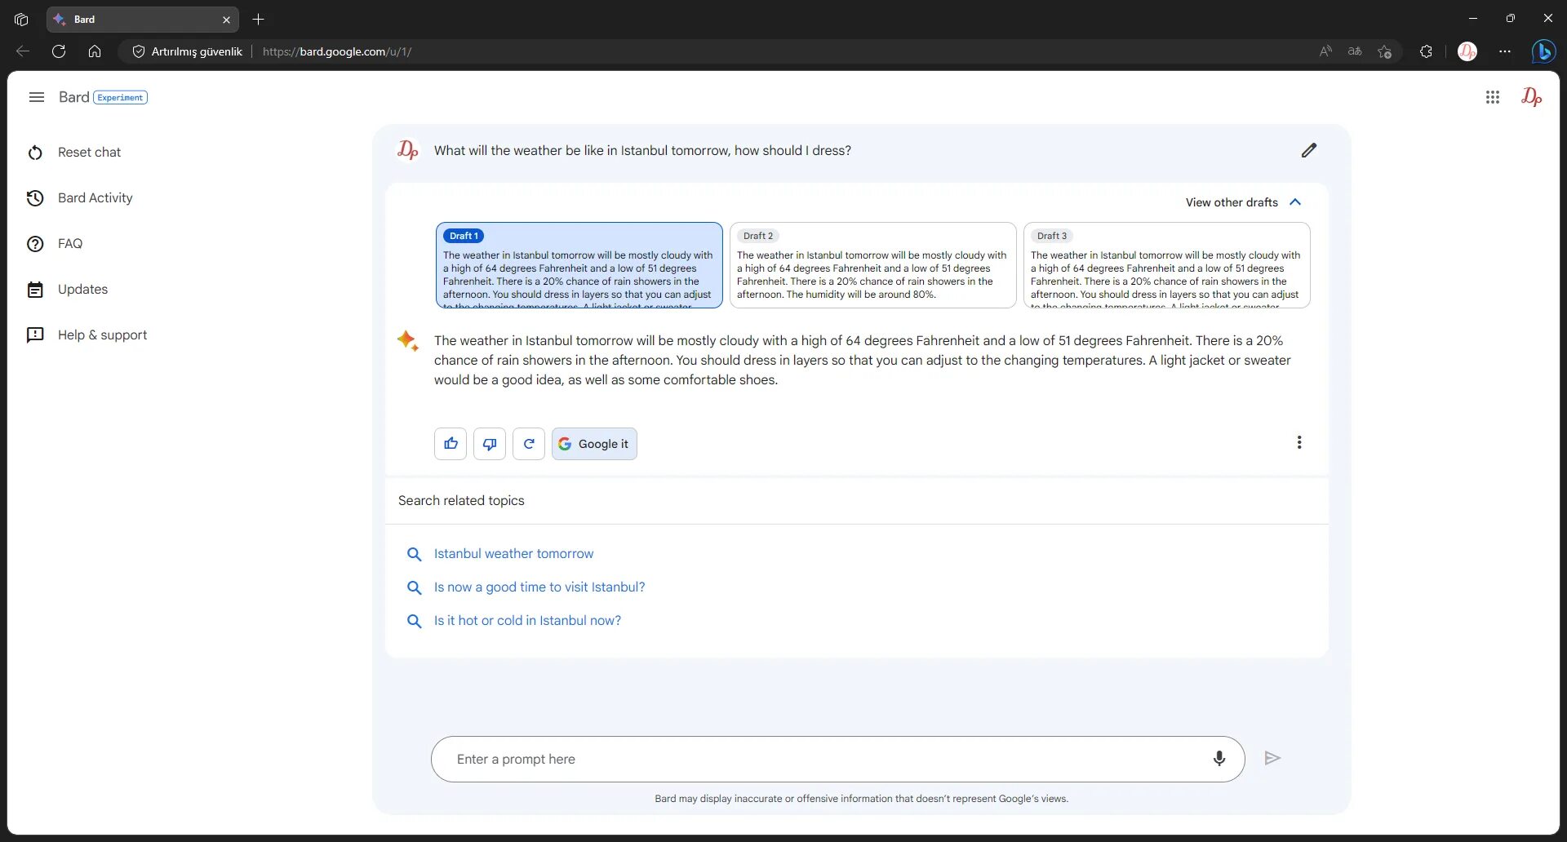Open Bard Activity history

[x=80, y=197]
